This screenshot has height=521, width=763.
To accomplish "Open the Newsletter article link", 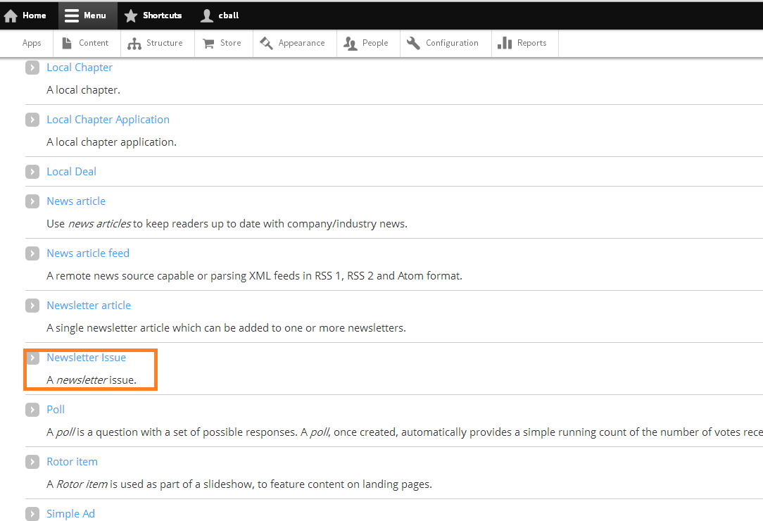I will [x=89, y=306].
